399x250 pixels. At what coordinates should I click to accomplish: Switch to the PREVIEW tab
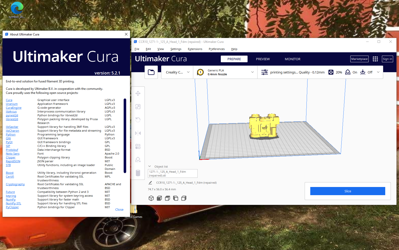point(263,59)
